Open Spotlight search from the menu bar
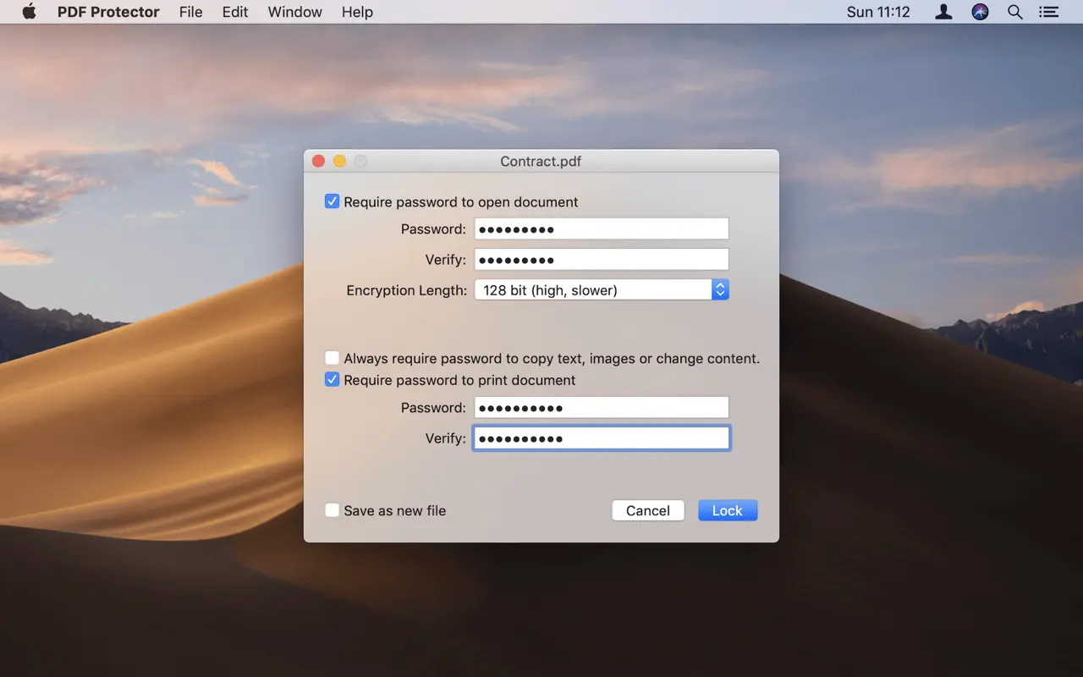1083x677 pixels. click(x=1014, y=12)
